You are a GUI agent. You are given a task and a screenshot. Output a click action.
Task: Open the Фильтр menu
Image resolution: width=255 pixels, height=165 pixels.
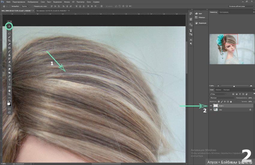(x=67, y=2)
